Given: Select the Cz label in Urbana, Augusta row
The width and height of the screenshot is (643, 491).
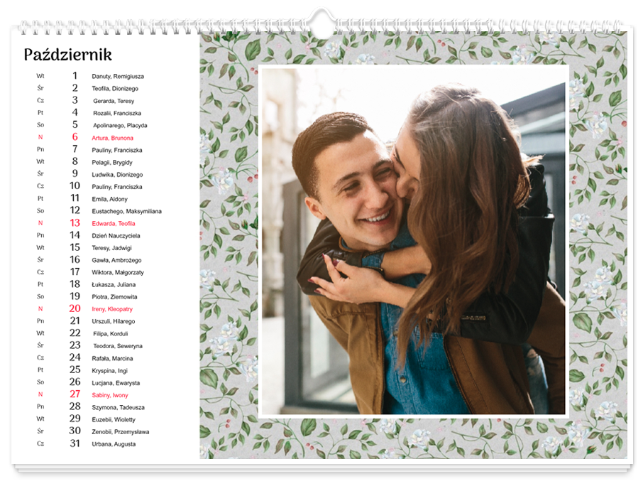Looking at the screenshot, I should click(x=40, y=444).
